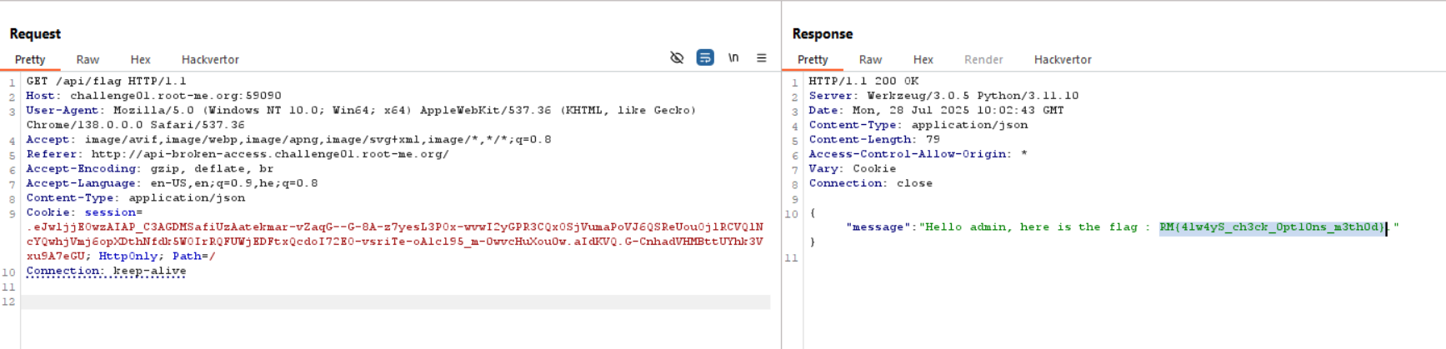The width and height of the screenshot is (1446, 349).
Task: Click the GET /api/flag request line
Action: click(106, 82)
